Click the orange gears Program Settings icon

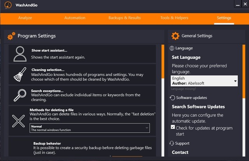[11, 36]
